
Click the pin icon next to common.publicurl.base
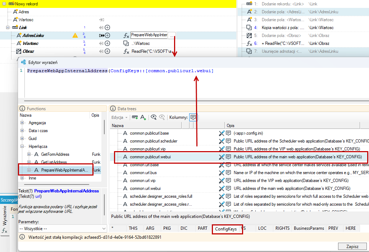tap(222, 133)
